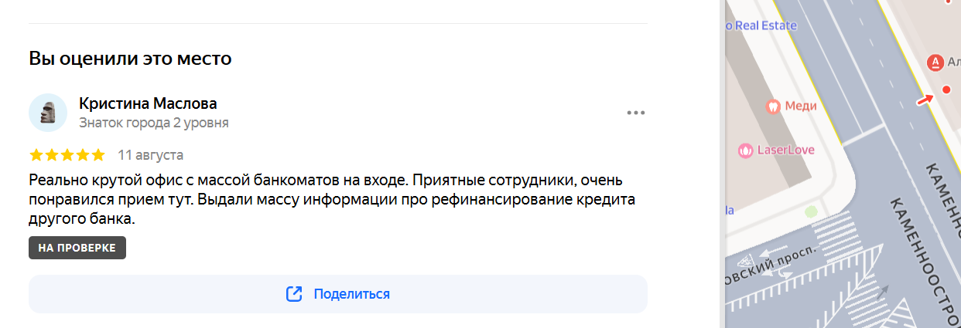
Task: Click the green dot on the map
Action: (x=811, y=211)
